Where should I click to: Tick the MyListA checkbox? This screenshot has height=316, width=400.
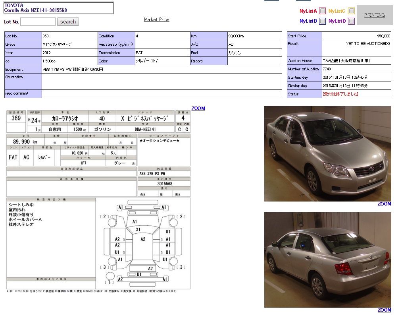[323, 11]
